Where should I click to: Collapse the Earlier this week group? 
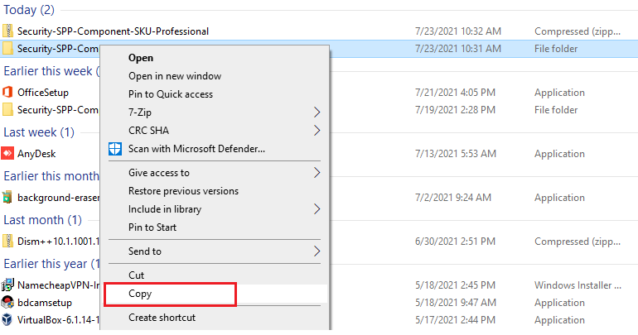51,71
